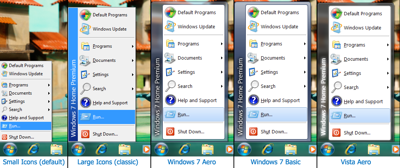Click the Windows Update icon in Windows 7 Basic menu

point(253,27)
